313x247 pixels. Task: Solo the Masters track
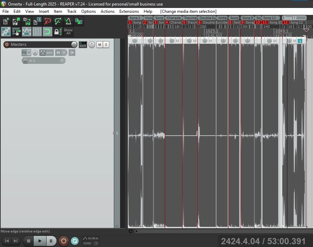pos(106,44)
